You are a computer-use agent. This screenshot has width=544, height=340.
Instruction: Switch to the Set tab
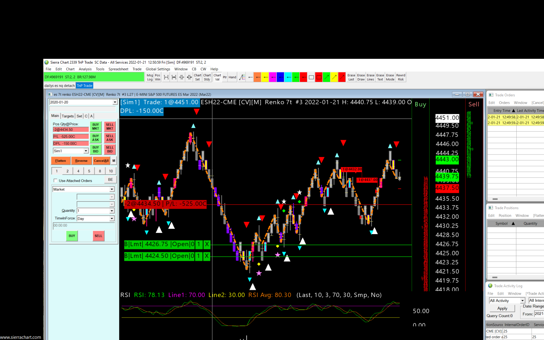pyautogui.click(x=79, y=116)
